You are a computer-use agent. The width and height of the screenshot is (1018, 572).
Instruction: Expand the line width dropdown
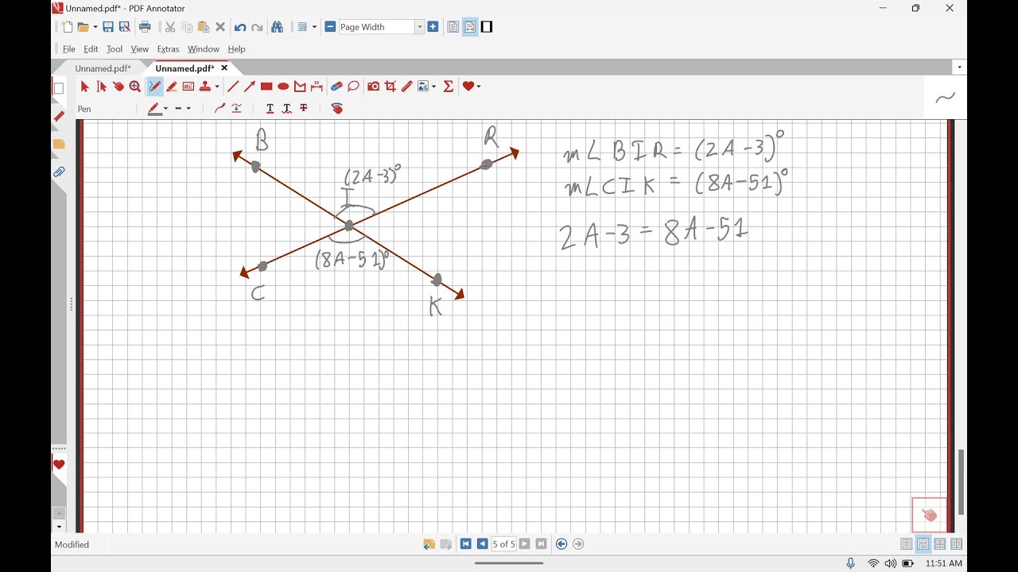188,108
